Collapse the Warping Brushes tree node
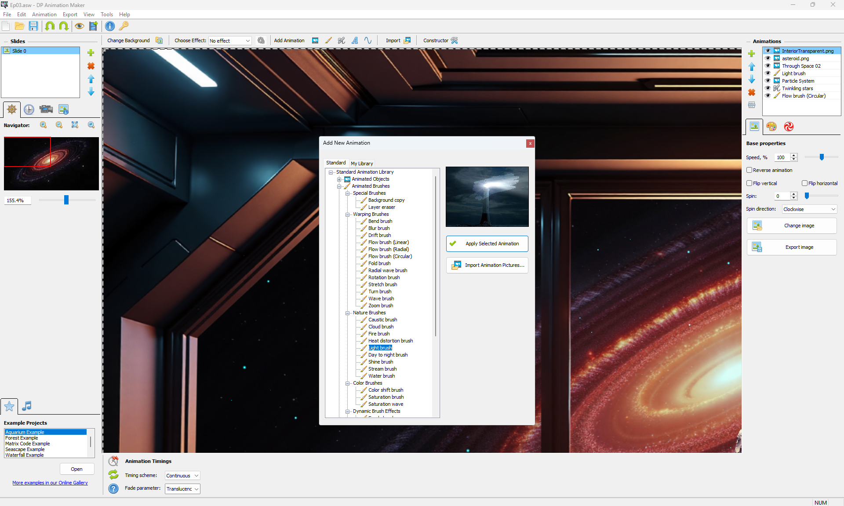 pos(348,215)
